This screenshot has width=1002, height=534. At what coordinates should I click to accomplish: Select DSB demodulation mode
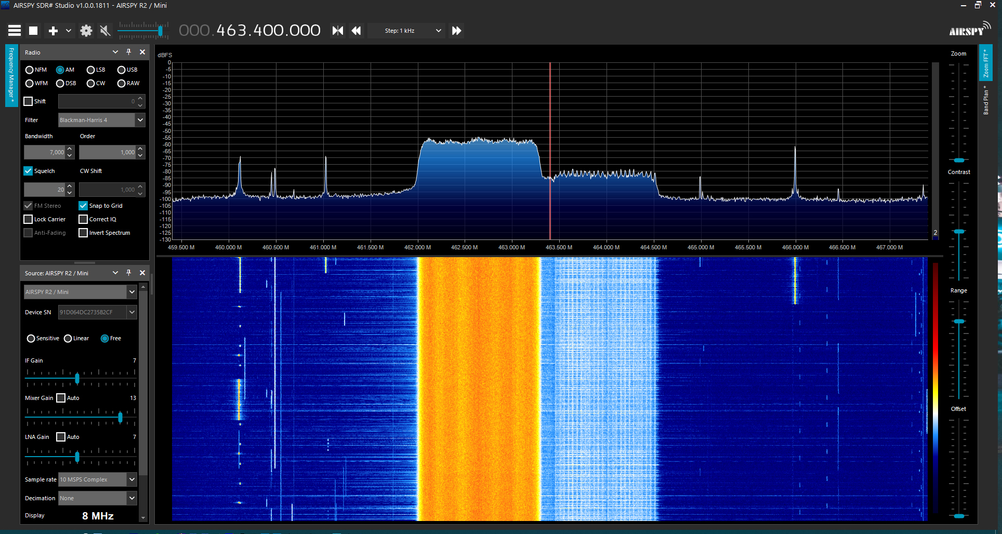click(66, 83)
